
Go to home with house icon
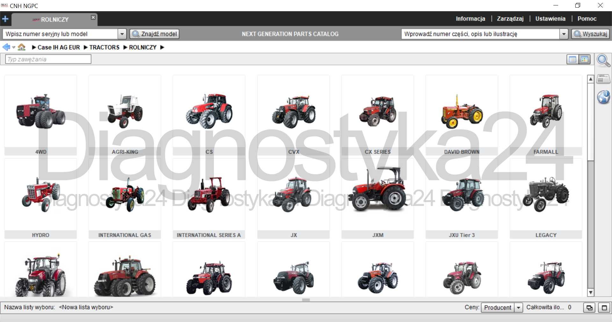pyautogui.click(x=22, y=47)
